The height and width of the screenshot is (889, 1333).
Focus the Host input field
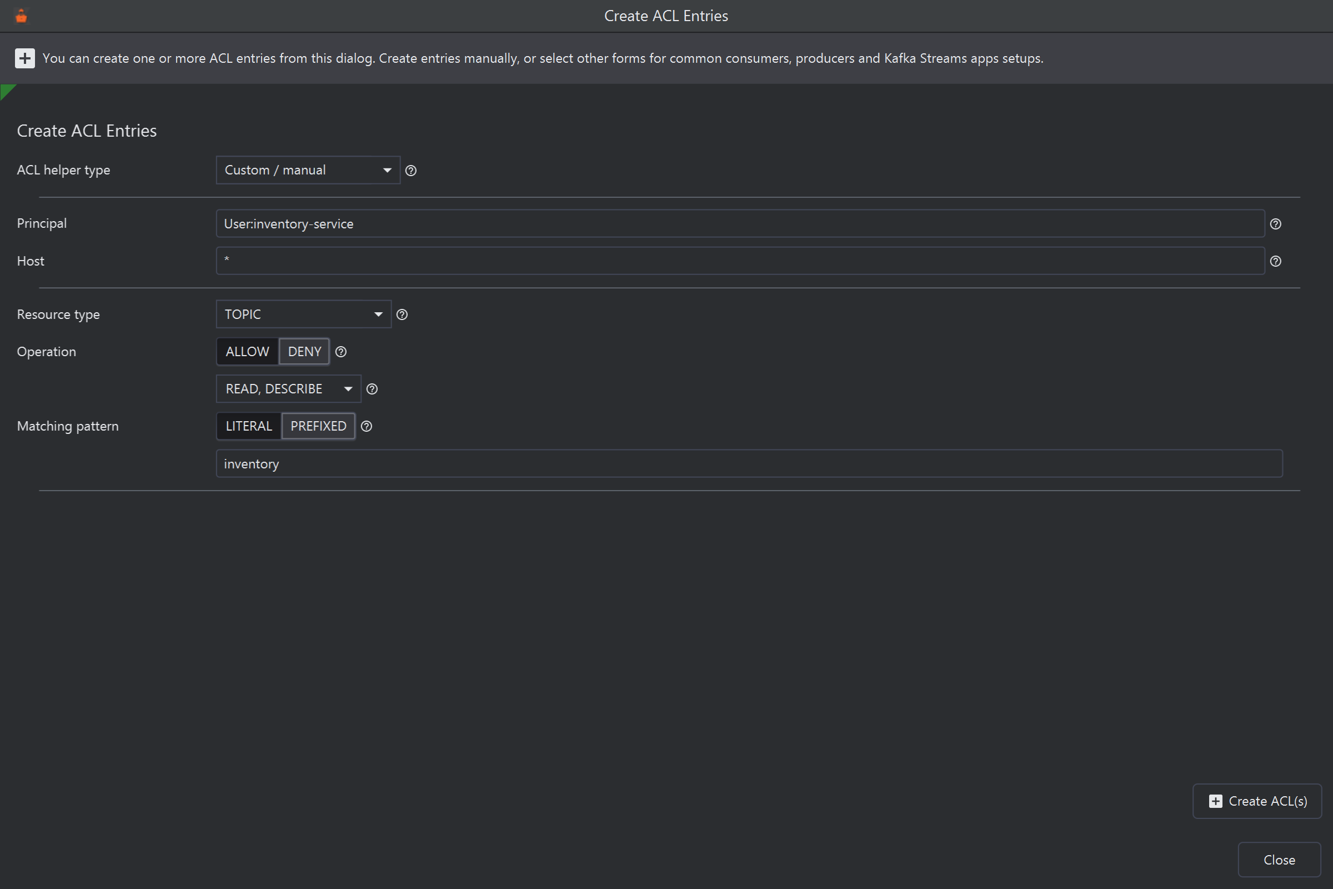point(740,261)
